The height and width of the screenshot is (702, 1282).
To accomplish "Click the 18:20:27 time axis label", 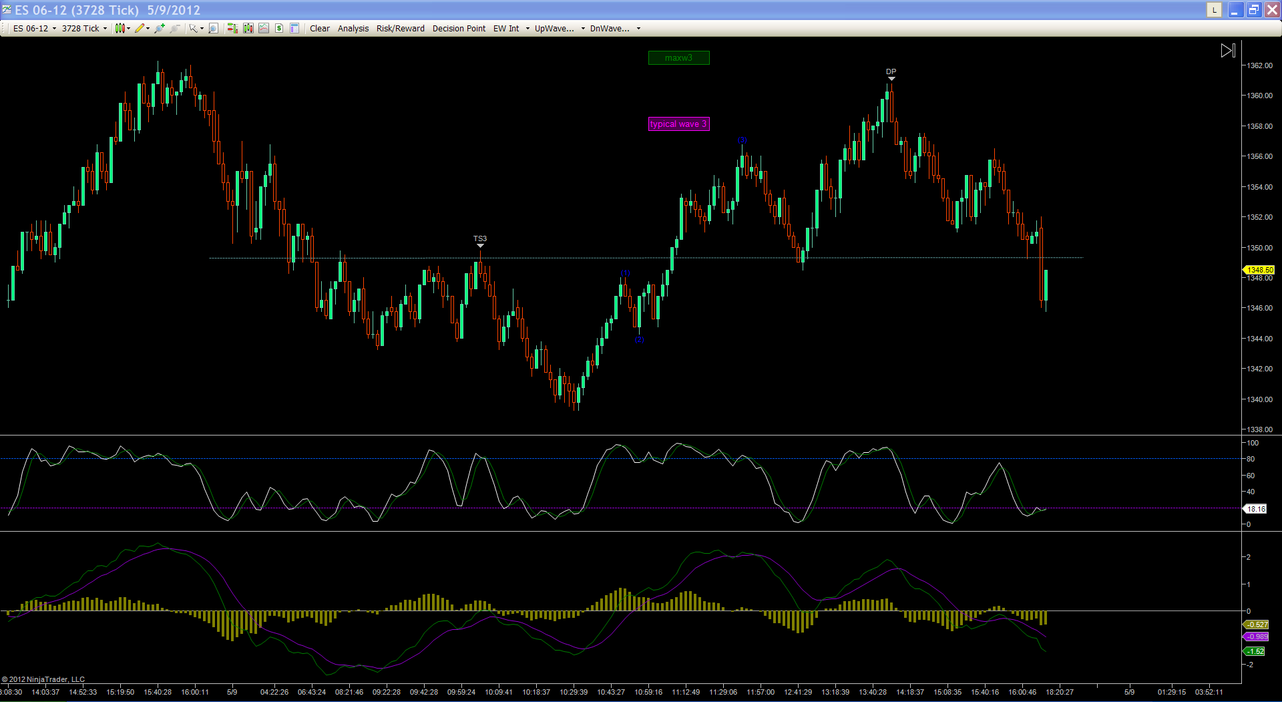I will (1060, 692).
